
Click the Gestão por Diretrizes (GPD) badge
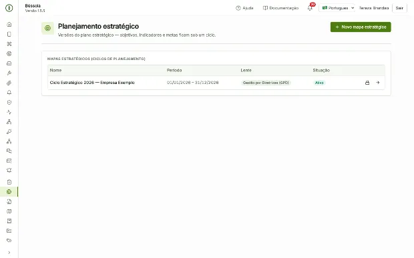click(x=266, y=83)
